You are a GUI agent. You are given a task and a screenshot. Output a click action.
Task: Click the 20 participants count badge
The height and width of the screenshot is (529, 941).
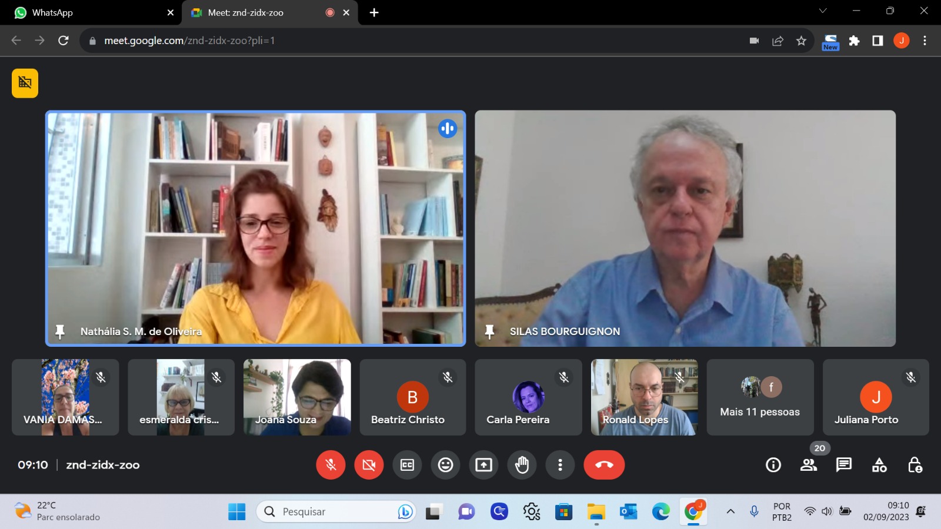pyautogui.click(x=819, y=448)
